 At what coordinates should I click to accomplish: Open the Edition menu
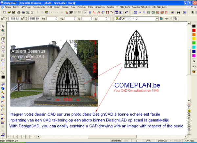tap(16, 7)
